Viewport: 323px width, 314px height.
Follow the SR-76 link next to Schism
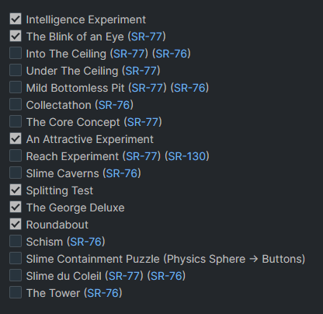(86, 242)
